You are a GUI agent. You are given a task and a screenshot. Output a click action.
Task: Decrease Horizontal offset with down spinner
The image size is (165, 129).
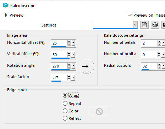coord(69,45)
